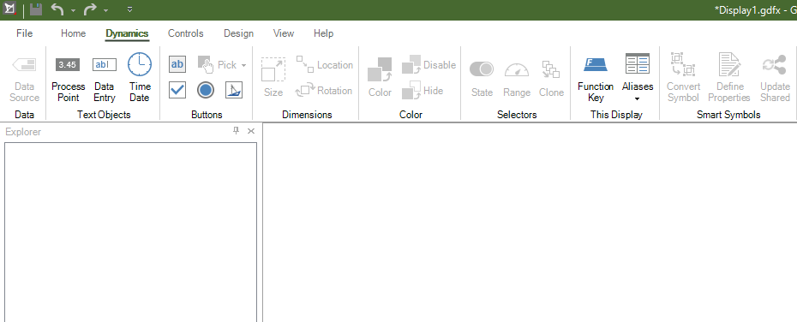Expand the Aliases dropdown
The height and width of the screenshot is (322, 797).
pyautogui.click(x=637, y=77)
